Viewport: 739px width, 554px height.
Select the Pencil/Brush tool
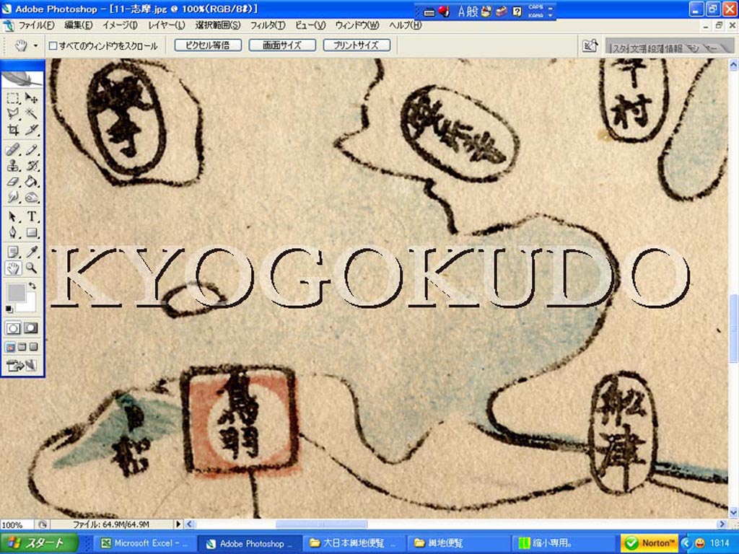pos(32,150)
